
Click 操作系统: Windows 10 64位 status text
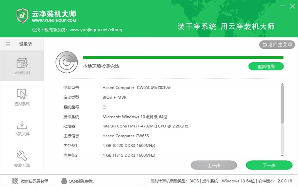pos(228,181)
